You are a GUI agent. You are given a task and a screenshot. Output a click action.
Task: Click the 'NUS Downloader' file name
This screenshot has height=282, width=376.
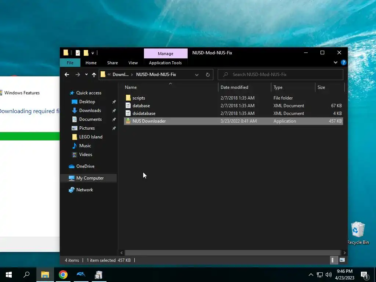point(149,121)
